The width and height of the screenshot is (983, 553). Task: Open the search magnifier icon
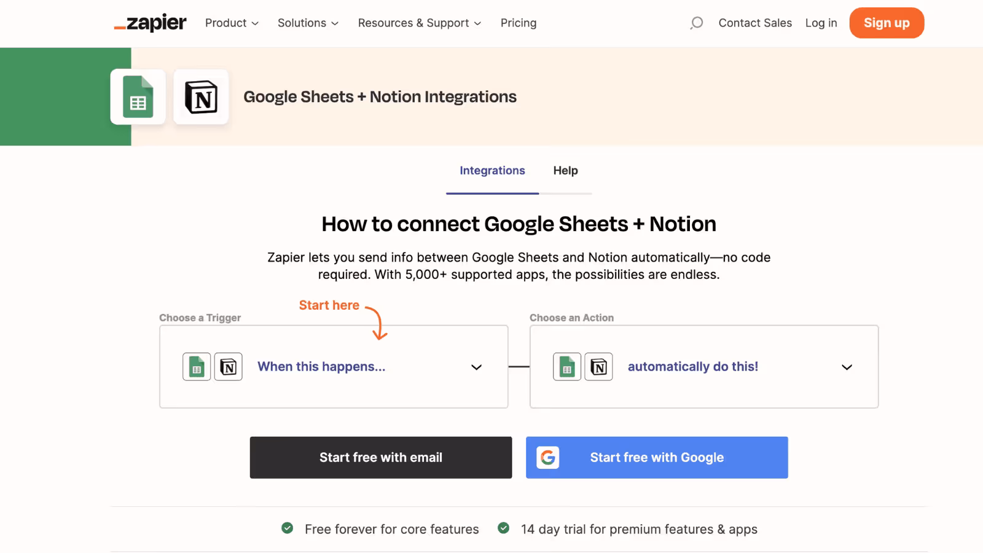(x=696, y=23)
